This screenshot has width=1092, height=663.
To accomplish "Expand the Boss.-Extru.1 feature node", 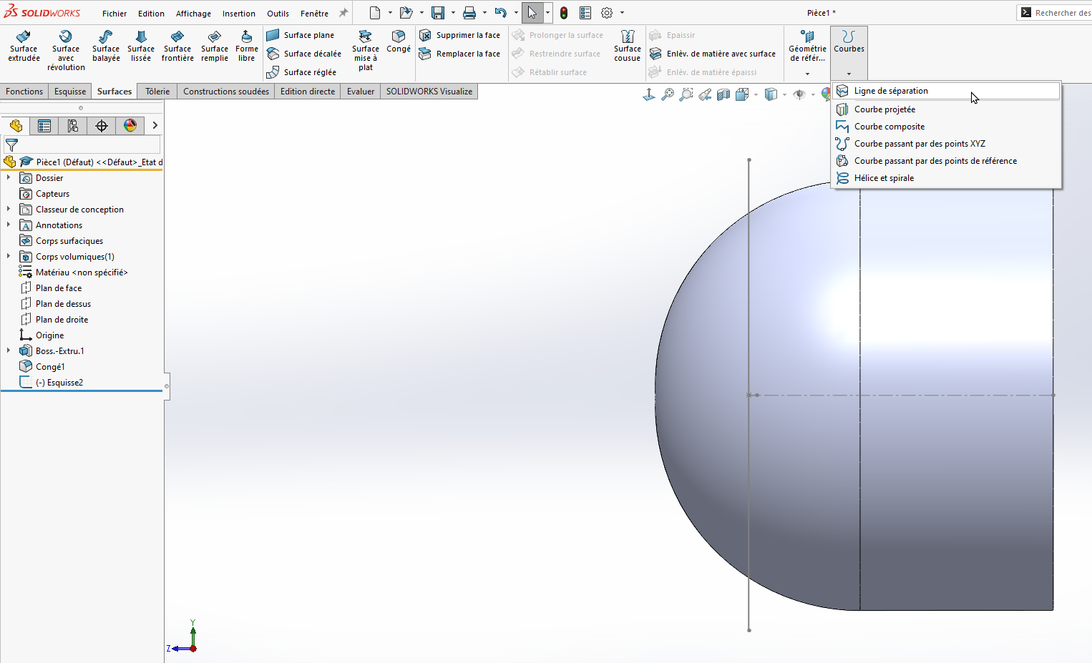I will point(9,351).
